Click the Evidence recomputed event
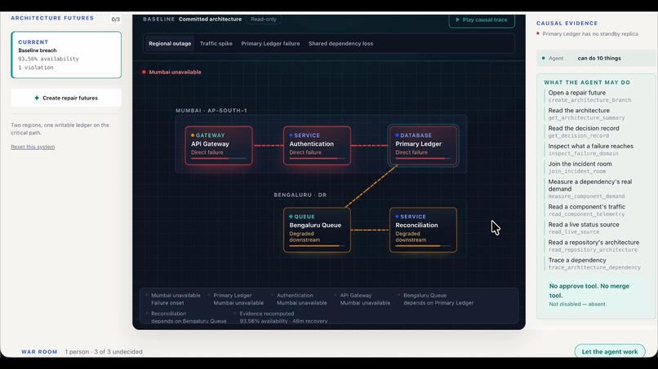 point(282,317)
